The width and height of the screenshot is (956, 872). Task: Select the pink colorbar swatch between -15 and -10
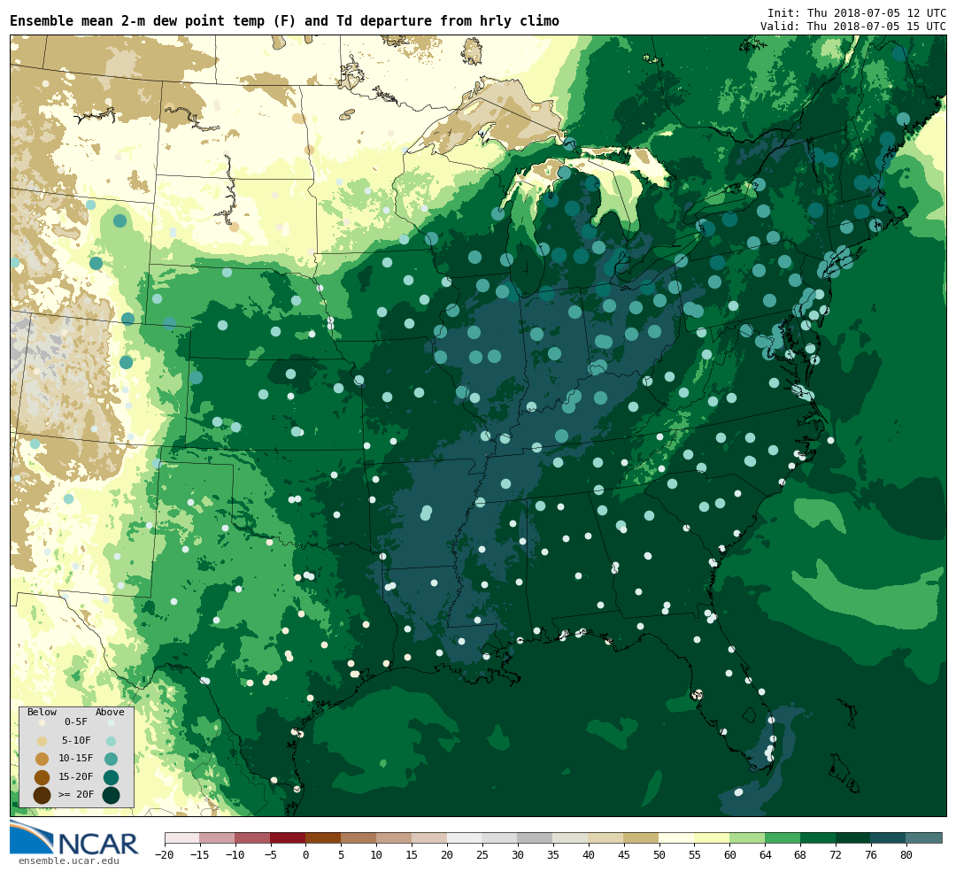218,838
